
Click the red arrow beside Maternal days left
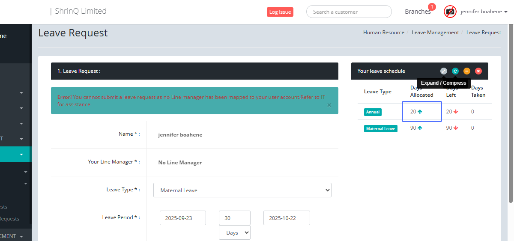pyautogui.click(x=456, y=128)
